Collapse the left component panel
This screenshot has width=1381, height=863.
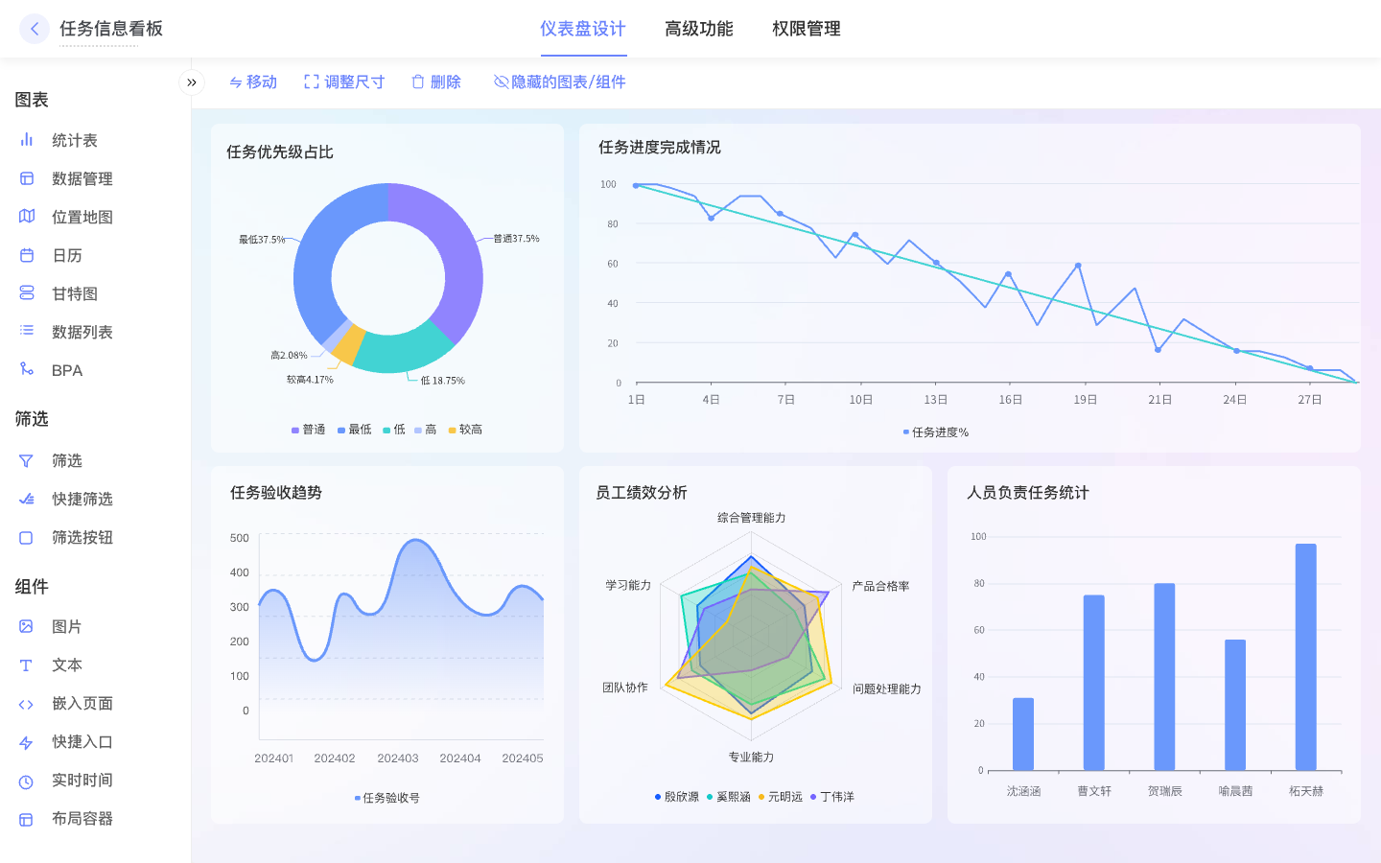(192, 82)
